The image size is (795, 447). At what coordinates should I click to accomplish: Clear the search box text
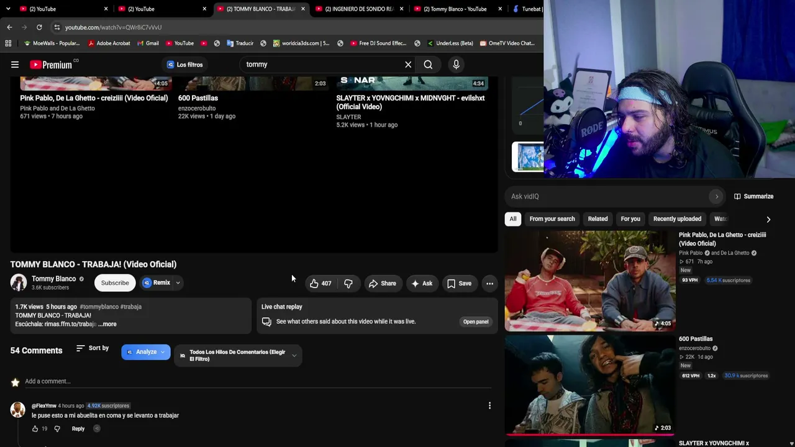408,65
